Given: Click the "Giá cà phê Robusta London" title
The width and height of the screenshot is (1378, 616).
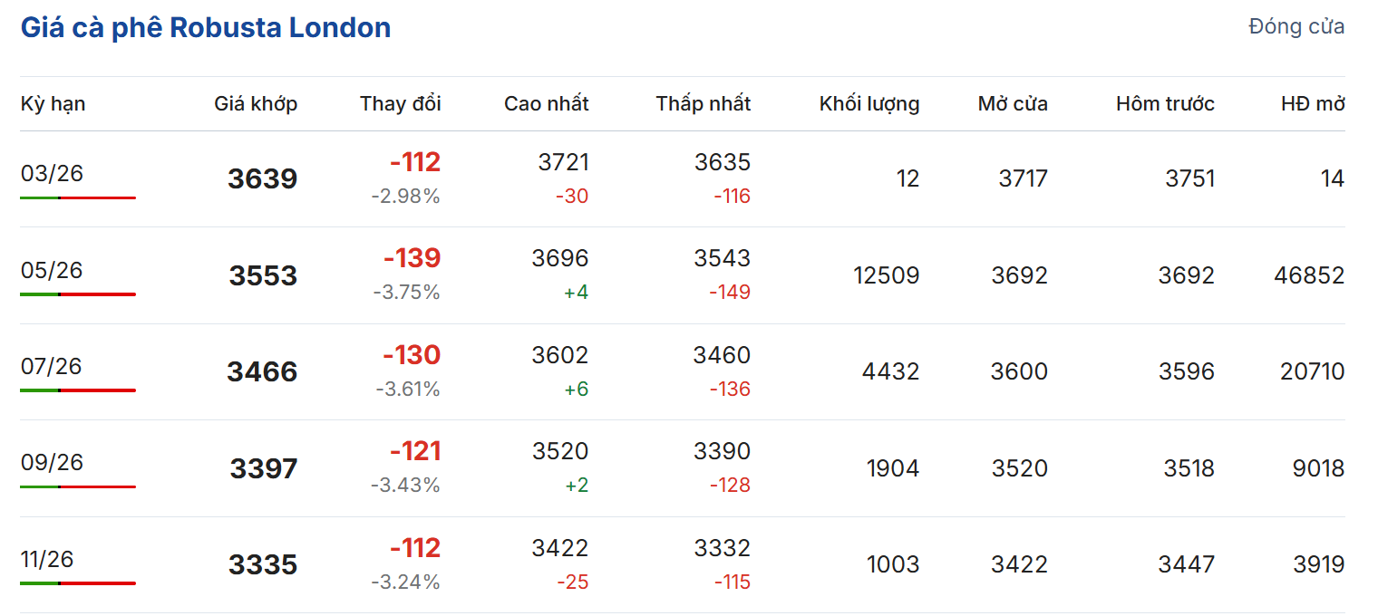Looking at the screenshot, I should [x=206, y=28].
